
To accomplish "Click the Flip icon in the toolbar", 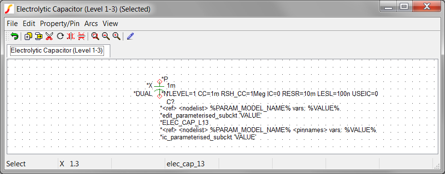I will point(81,36).
